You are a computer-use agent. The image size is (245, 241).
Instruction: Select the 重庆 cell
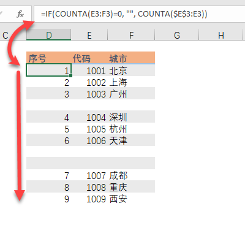(131, 187)
